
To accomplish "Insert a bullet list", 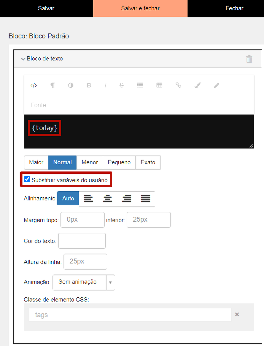I will pyautogui.click(x=140, y=86).
